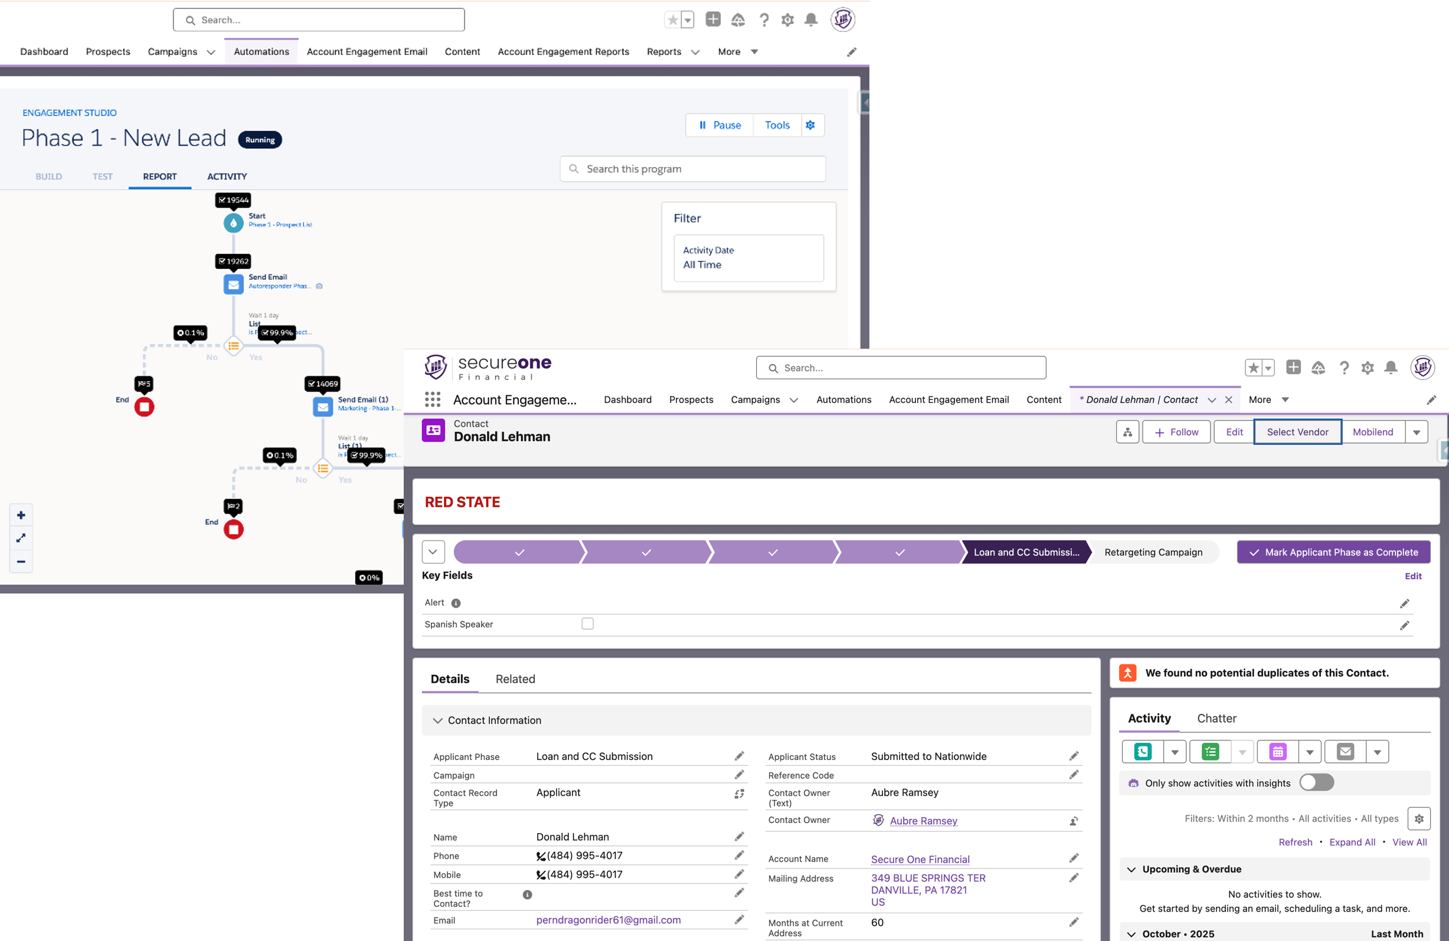Open Log a Call dropdown arrow
The width and height of the screenshot is (1449, 941).
pyautogui.click(x=1175, y=752)
